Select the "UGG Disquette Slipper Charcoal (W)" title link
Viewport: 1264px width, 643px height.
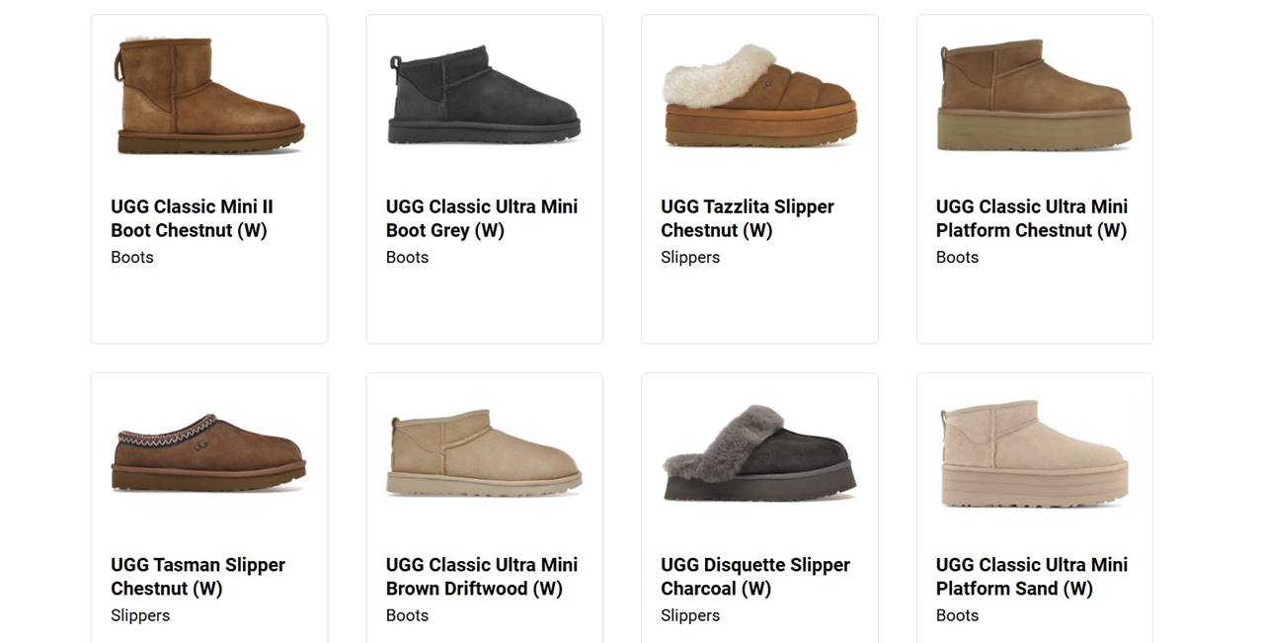coord(755,577)
